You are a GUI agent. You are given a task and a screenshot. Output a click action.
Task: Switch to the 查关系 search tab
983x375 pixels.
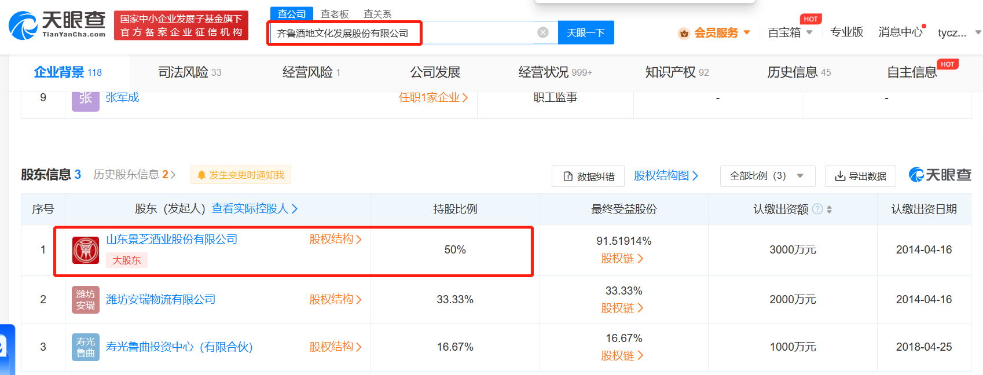(x=377, y=14)
